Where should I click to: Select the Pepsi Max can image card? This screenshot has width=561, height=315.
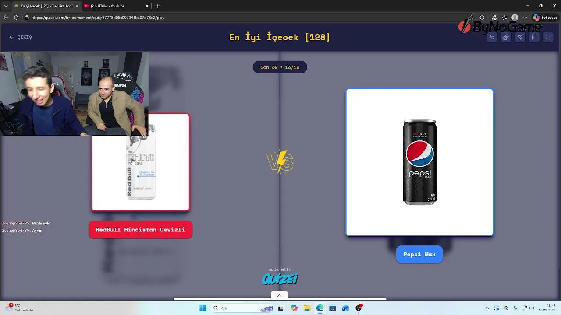point(419,162)
